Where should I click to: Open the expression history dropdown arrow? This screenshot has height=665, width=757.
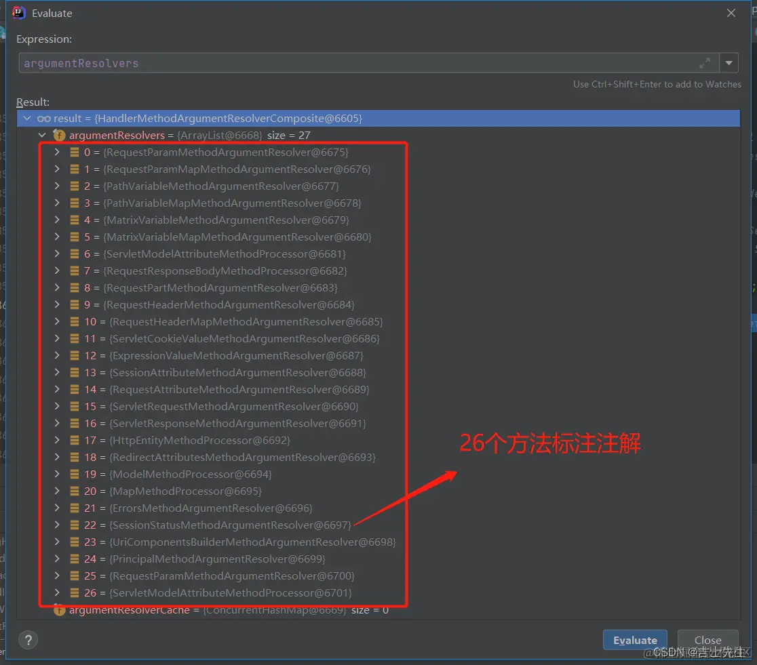(729, 63)
